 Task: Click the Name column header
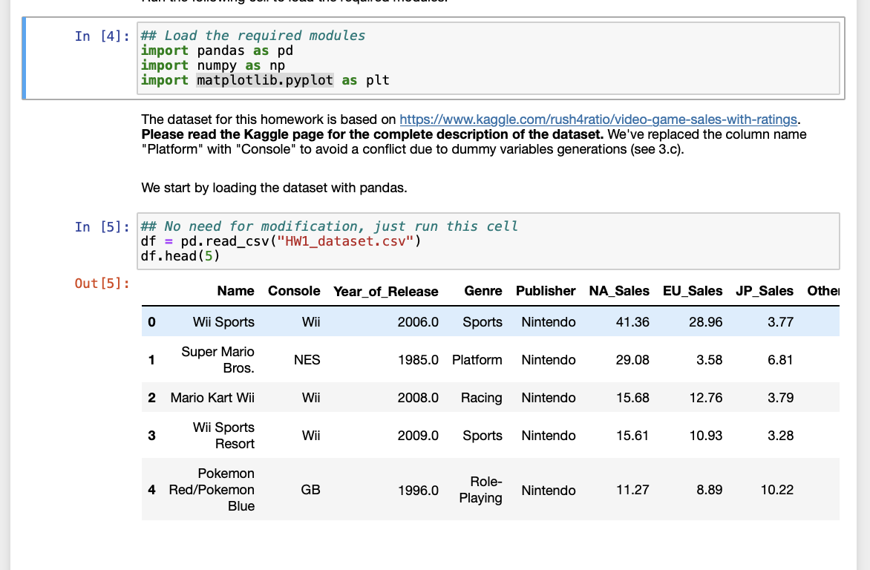click(x=235, y=291)
